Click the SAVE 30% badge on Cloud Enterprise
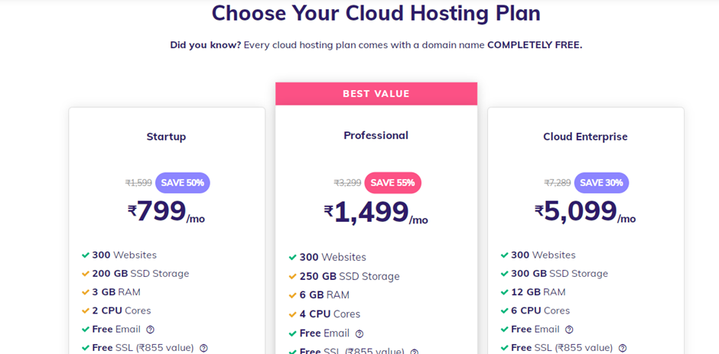Viewport: 719px width, 354px height. point(601,183)
